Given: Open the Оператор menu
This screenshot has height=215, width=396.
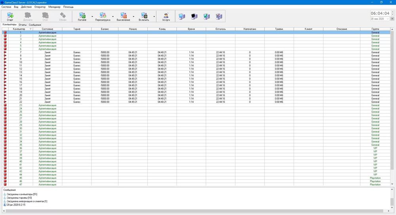Looking at the screenshot, I should (x=40, y=7).
